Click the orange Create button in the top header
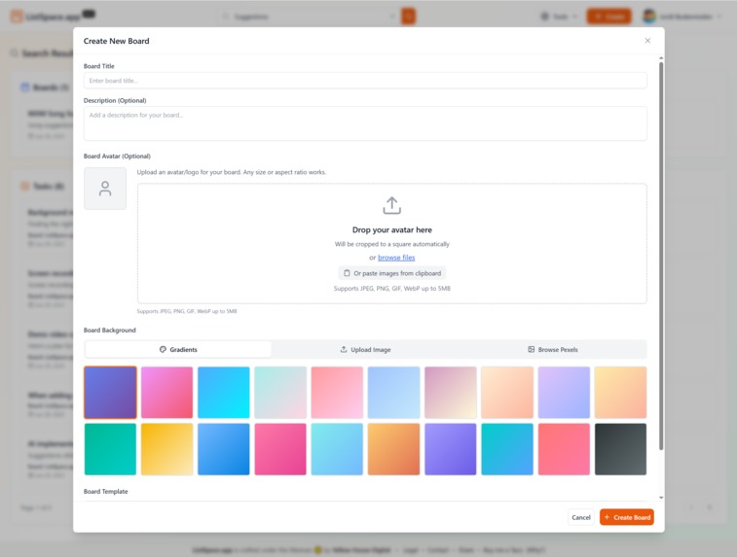This screenshot has width=737, height=557. (x=608, y=17)
